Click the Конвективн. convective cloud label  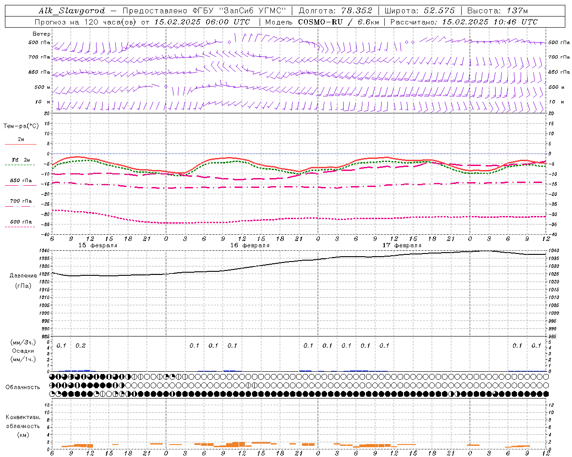(x=23, y=417)
